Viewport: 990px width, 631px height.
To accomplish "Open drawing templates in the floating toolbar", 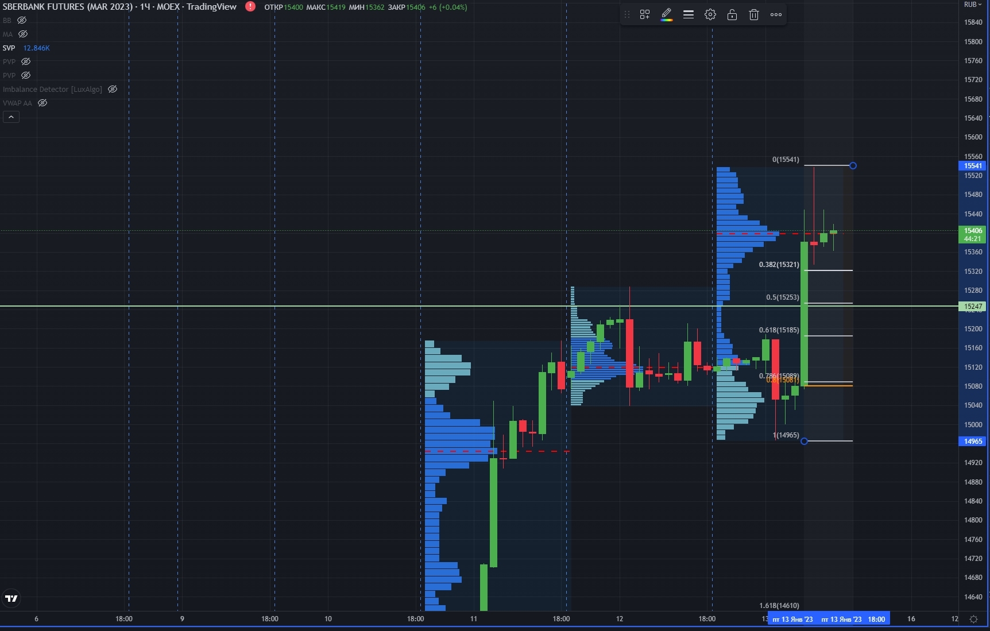I will [645, 15].
